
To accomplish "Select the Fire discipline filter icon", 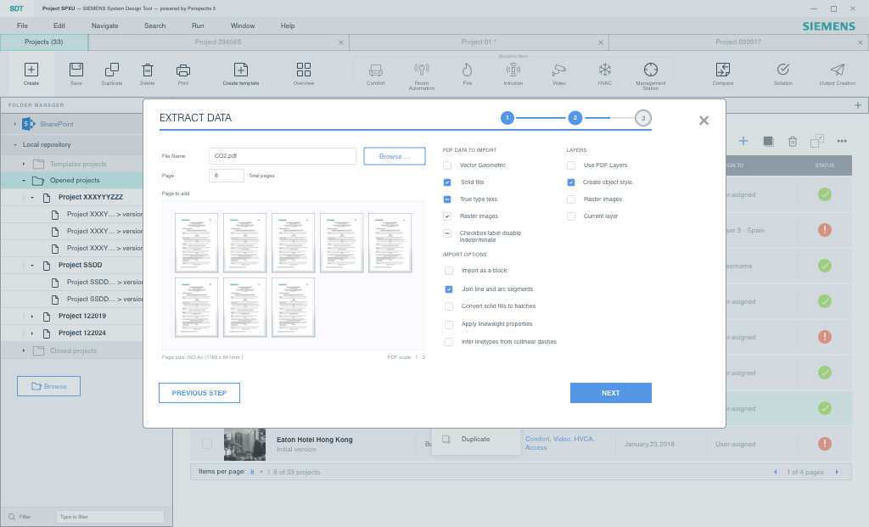I will tap(468, 70).
